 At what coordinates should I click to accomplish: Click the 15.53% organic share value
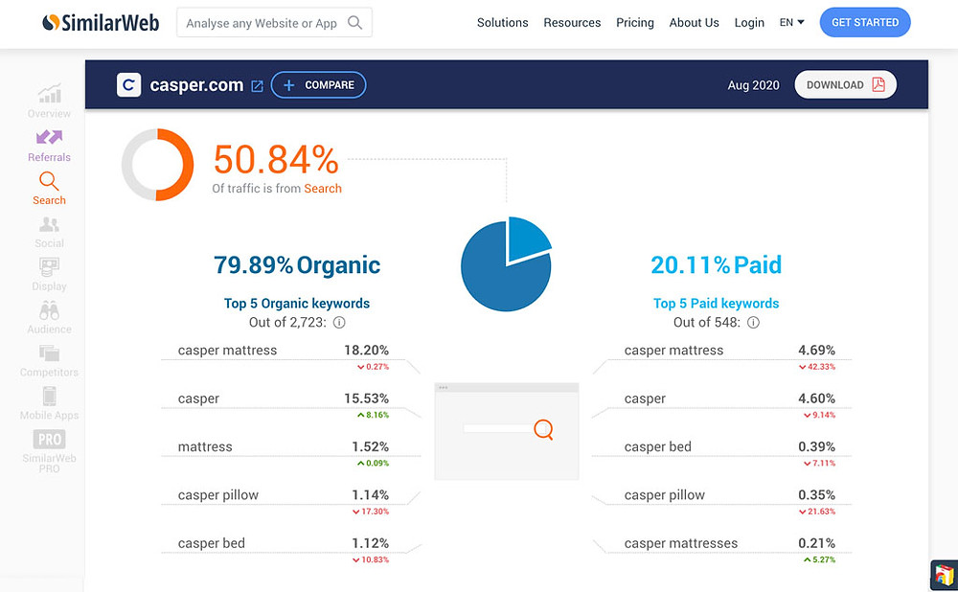367,398
